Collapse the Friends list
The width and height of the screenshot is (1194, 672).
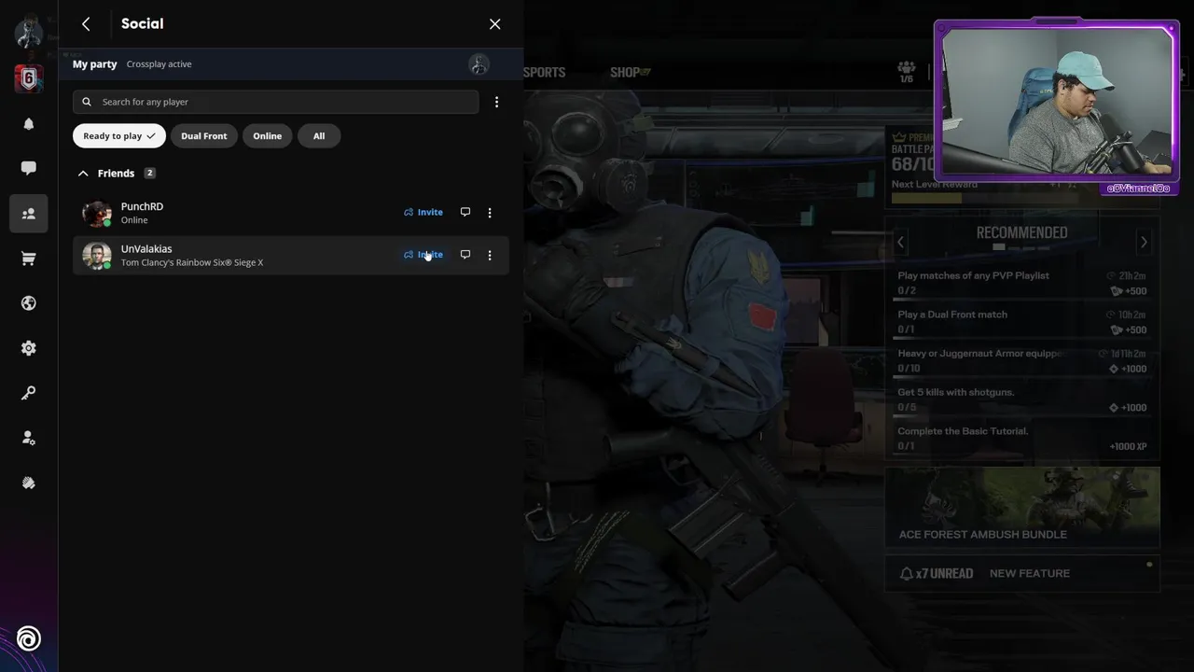83,174
